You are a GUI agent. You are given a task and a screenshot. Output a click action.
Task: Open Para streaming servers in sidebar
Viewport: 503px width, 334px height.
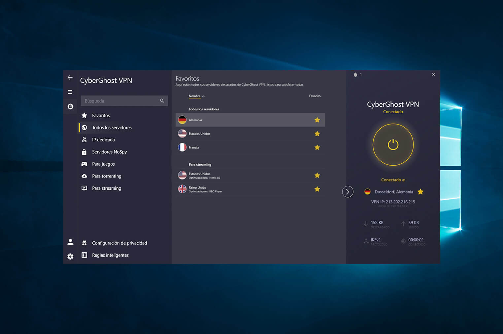(107, 188)
